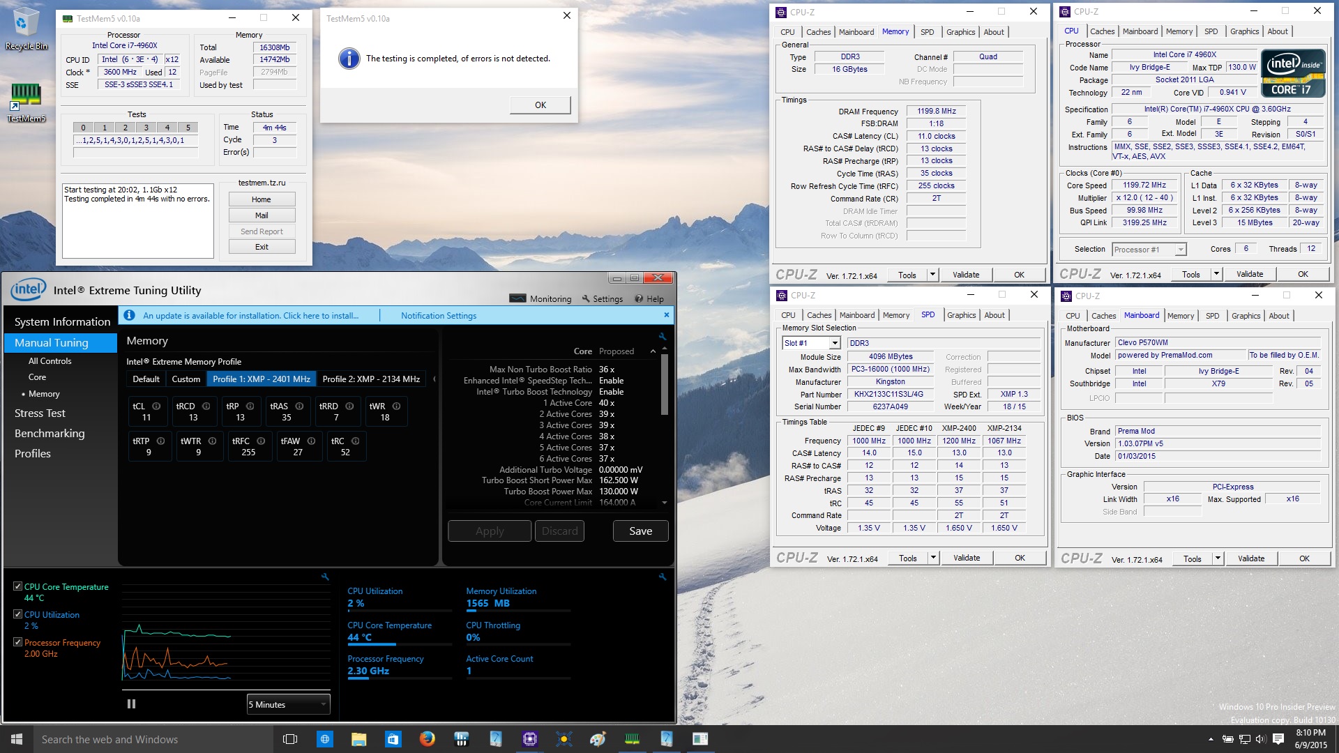Click the taskbar search box

pyautogui.click(x=153, y=739)
